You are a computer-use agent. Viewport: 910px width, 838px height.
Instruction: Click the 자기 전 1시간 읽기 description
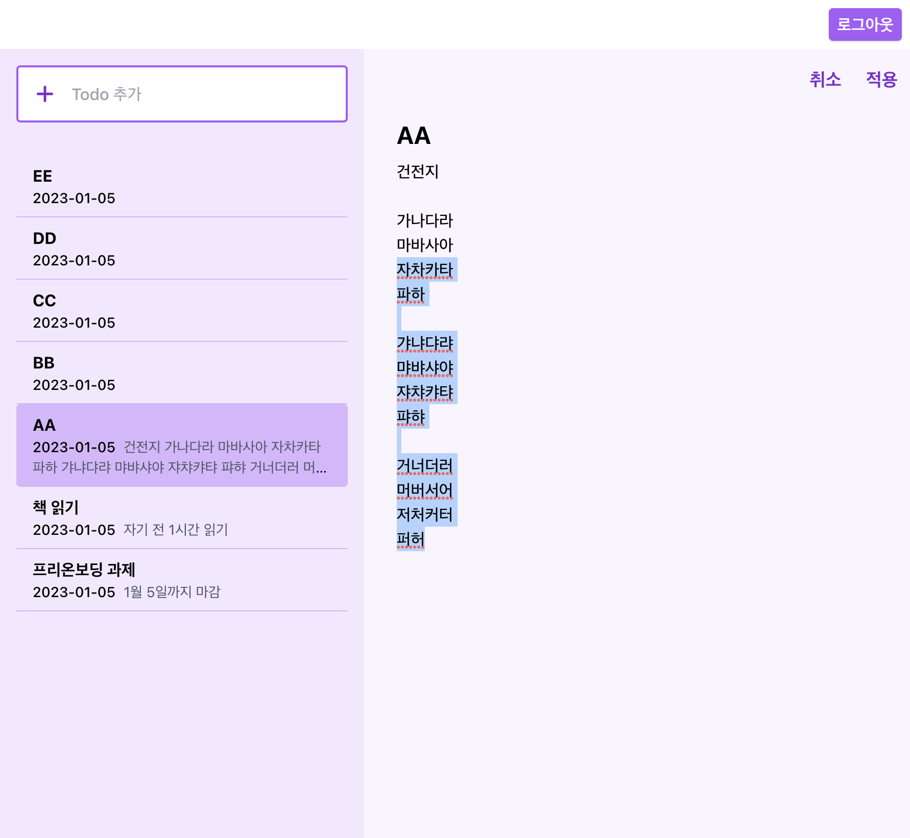click(176, 530)
